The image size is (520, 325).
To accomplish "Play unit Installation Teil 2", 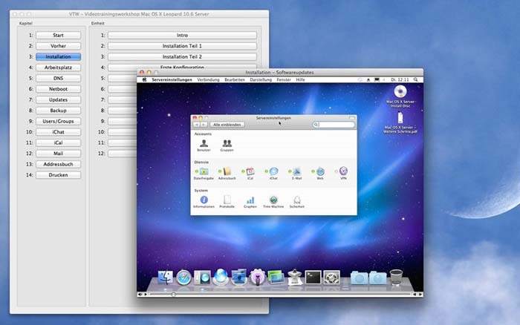I will point(182,56).
